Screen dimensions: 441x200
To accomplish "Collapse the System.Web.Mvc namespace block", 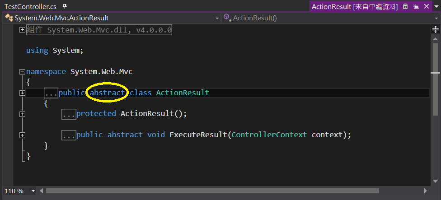I will [22, 72].
